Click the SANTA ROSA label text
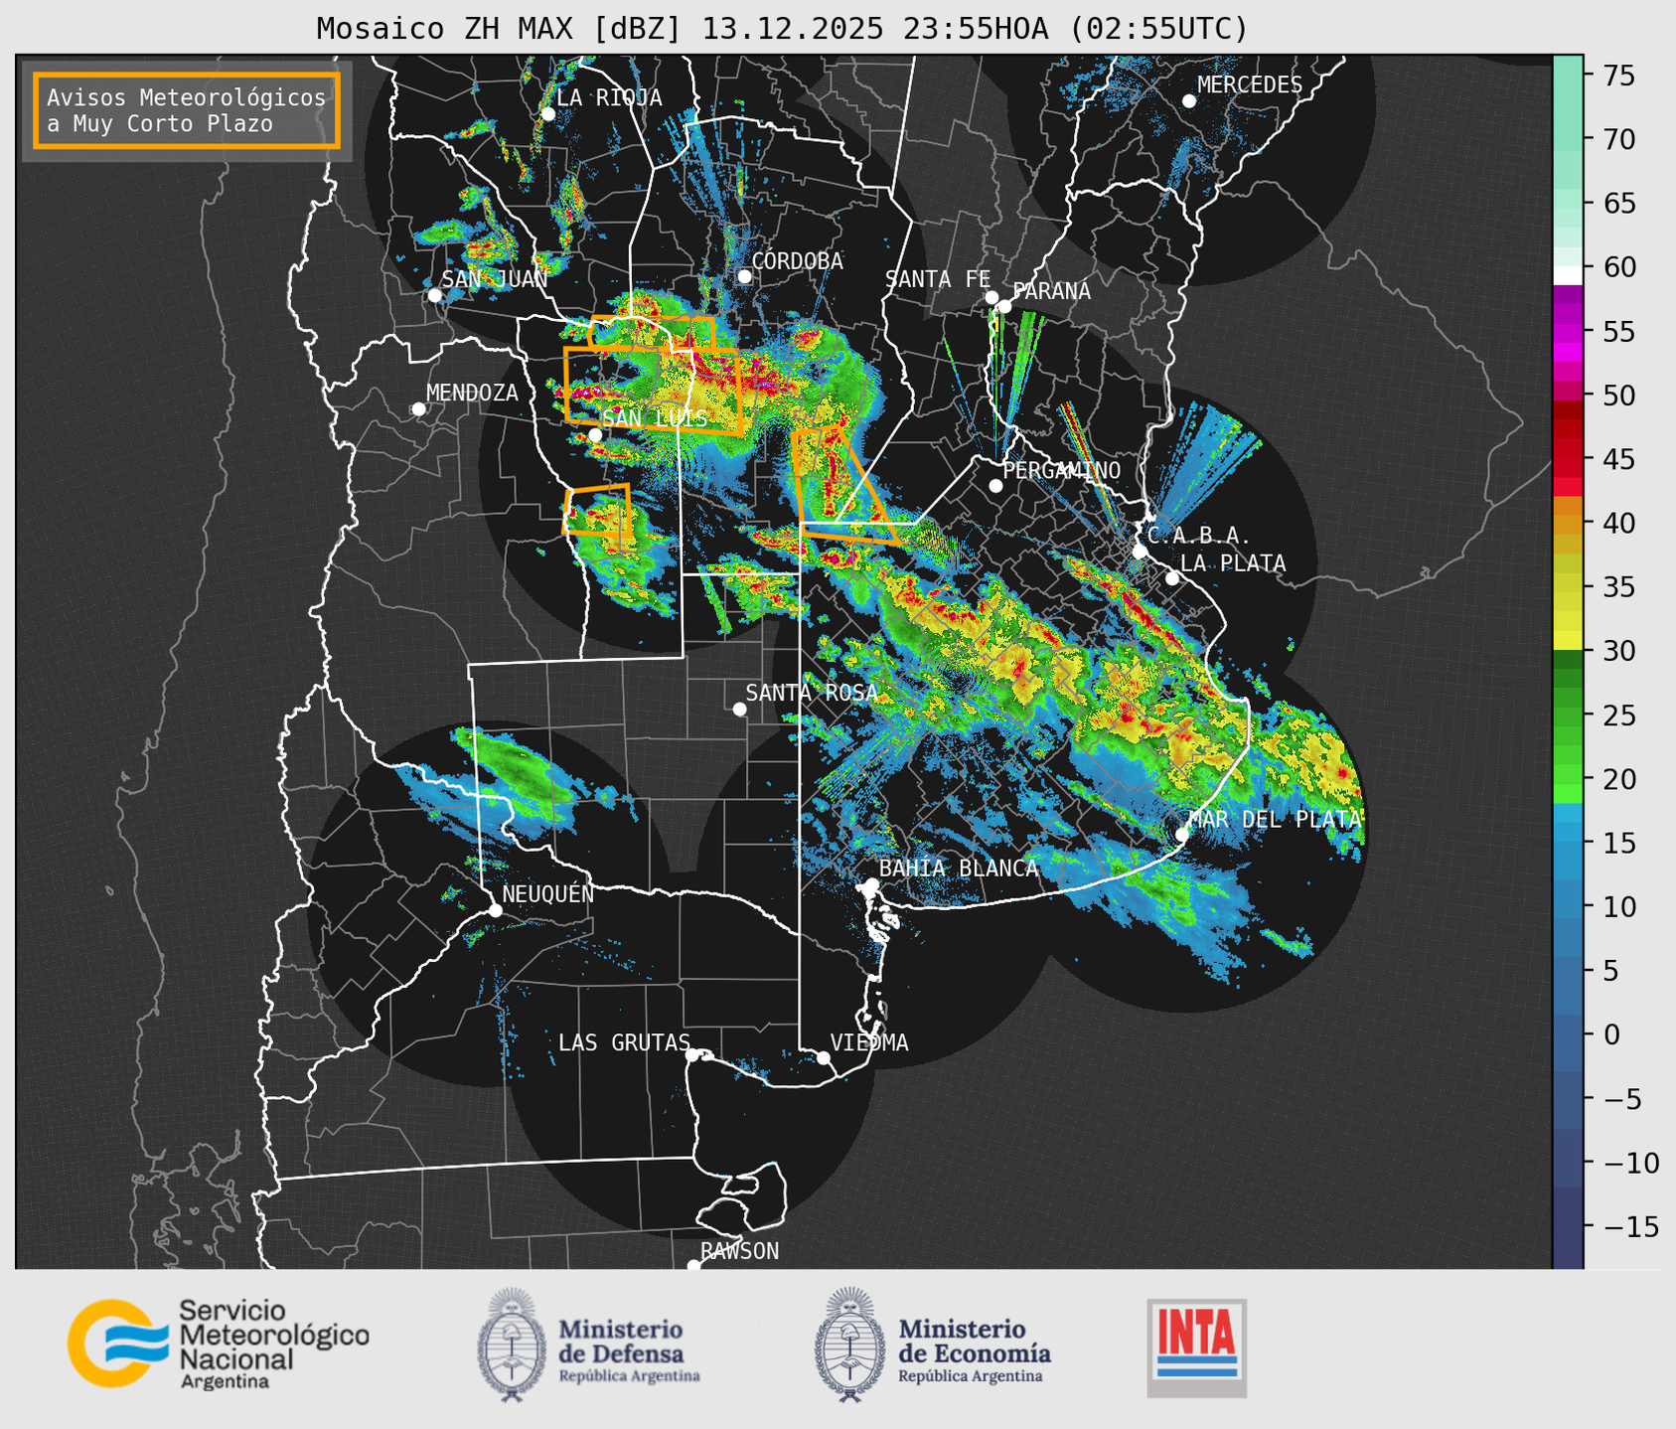 coord(812,693)
